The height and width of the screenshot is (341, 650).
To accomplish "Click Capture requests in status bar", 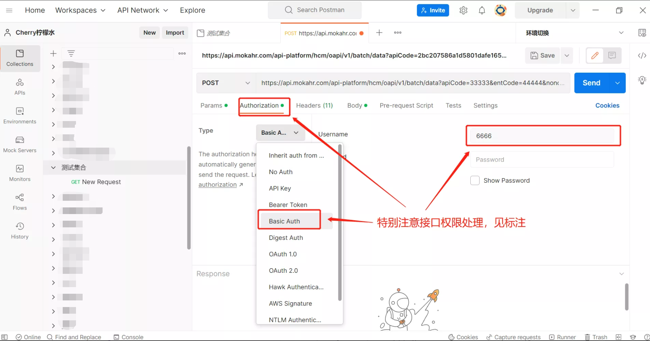I will [x=514, y=337].
